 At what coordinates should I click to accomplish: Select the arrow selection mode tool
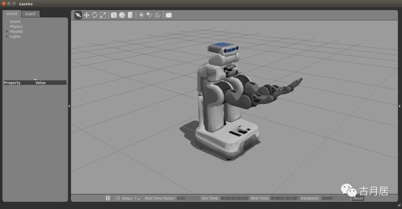coord(78,15)
